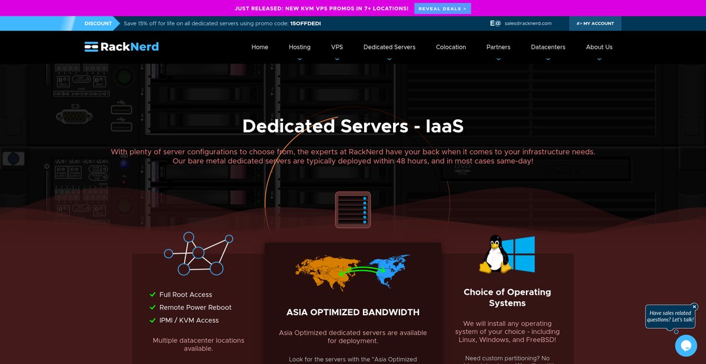Click the RackNerd logo
Viewport: 706px width, 364px height.
point(121,47)
